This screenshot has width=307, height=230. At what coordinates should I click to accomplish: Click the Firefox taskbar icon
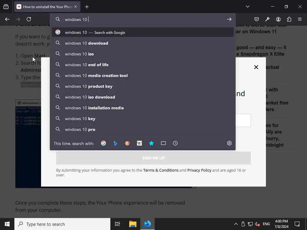148,224
